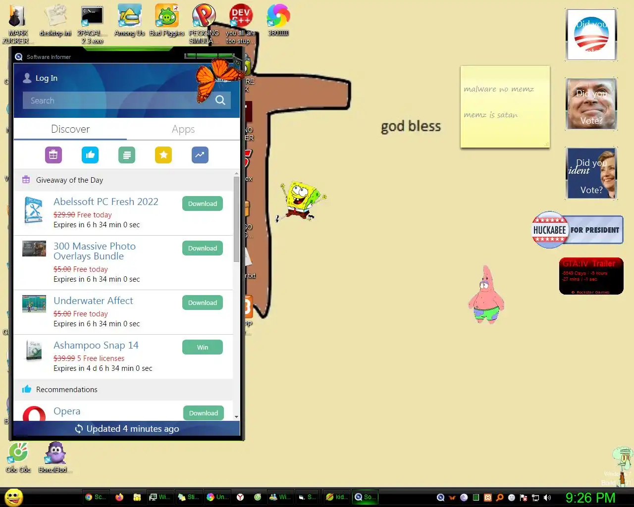This screenshot has height=507, width=634.
Task: Click the yellow smiley Start button
Action: point(13,497)
